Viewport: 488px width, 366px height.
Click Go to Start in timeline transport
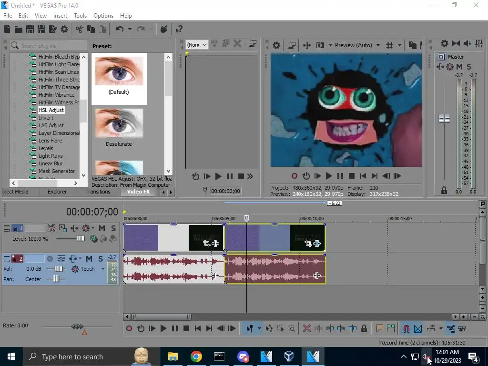(198, 328)
